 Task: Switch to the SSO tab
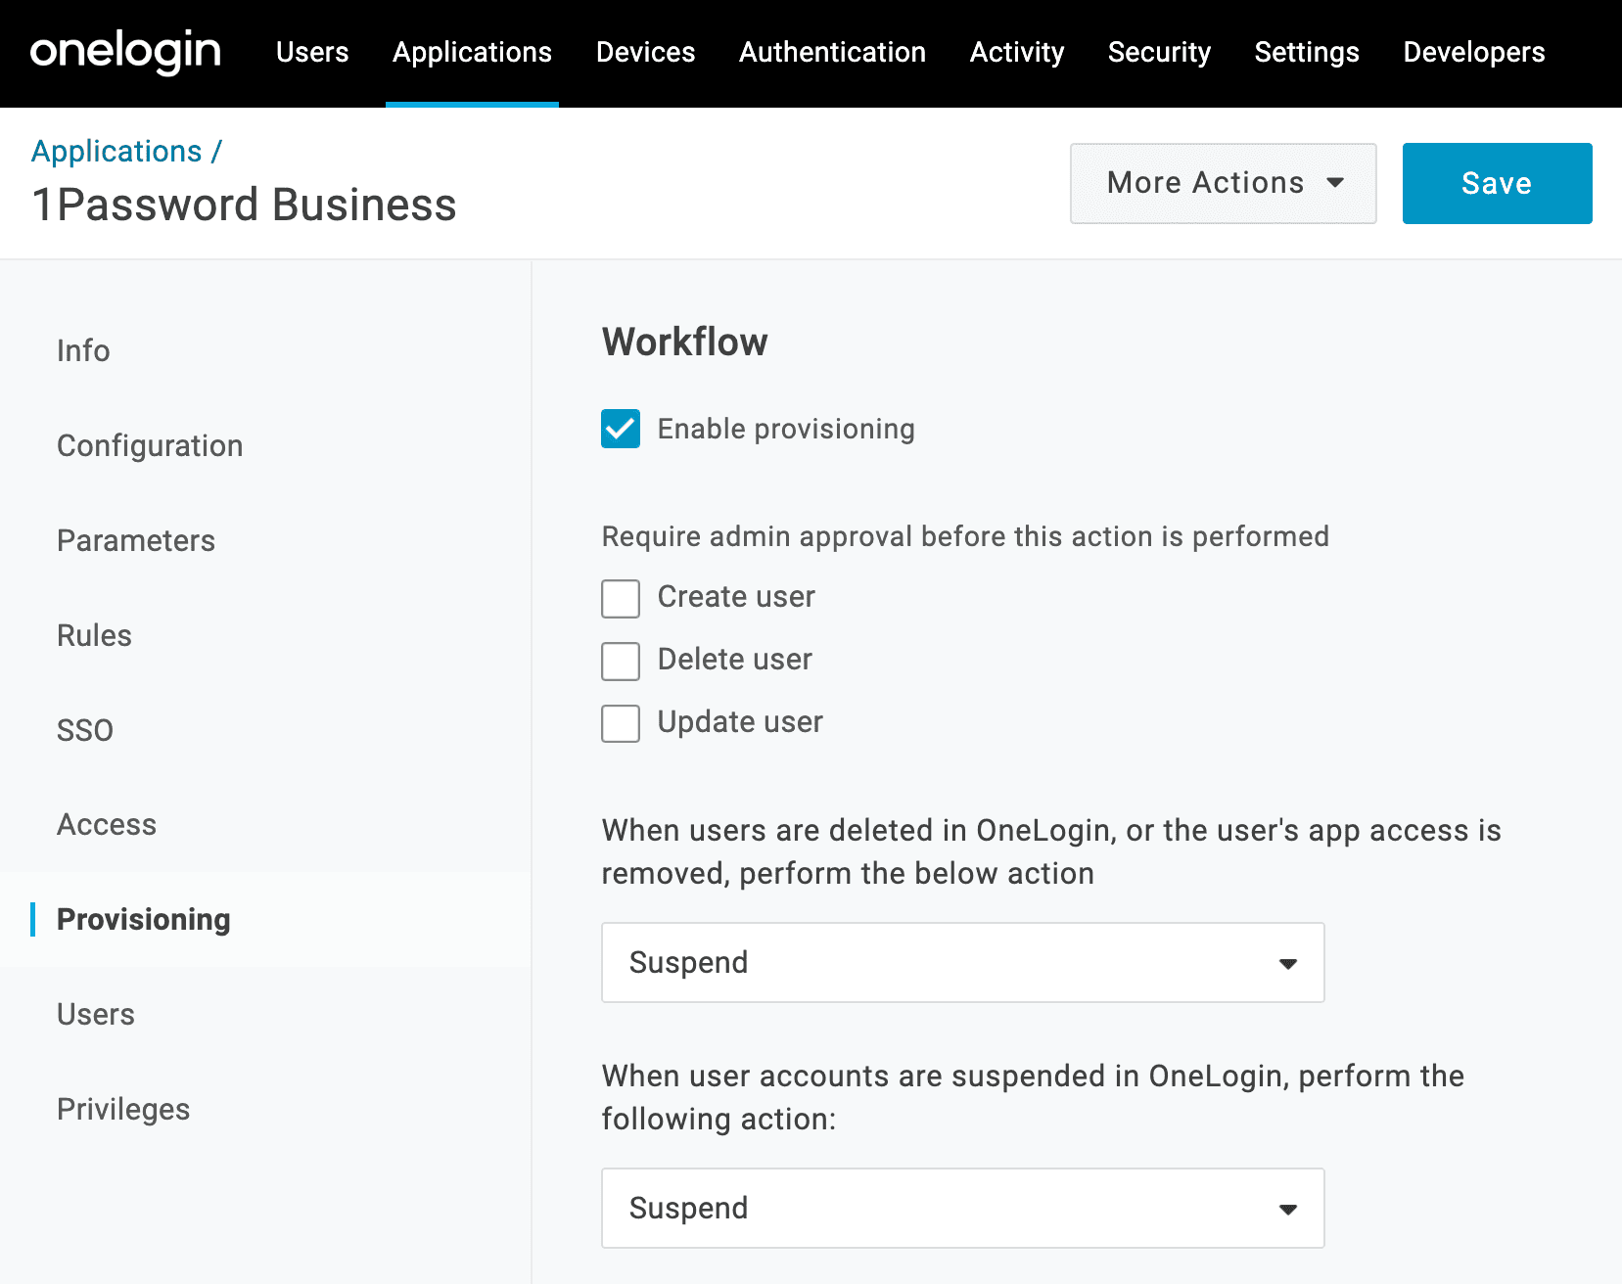click(x=85, y=730)
